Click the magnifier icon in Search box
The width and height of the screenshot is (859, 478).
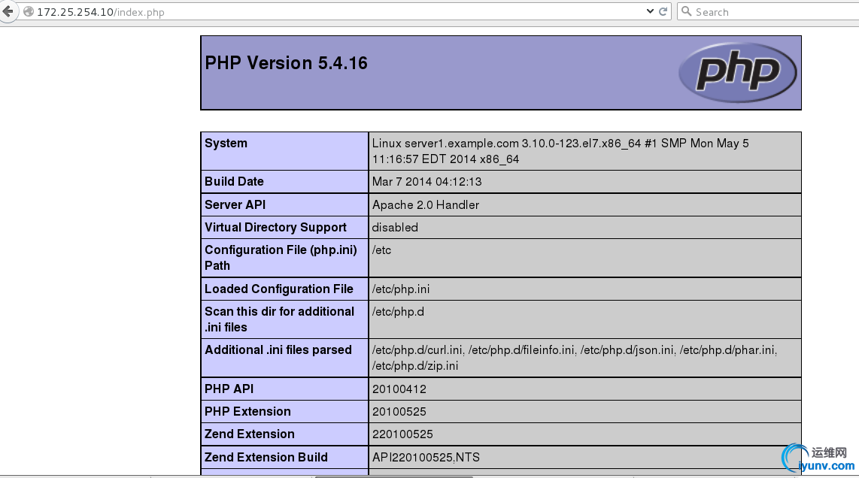tap(687, 11)
